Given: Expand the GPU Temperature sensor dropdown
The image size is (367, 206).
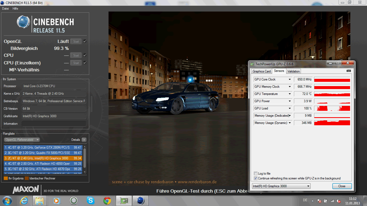Looking at the screenshot, I should [290, 94].
